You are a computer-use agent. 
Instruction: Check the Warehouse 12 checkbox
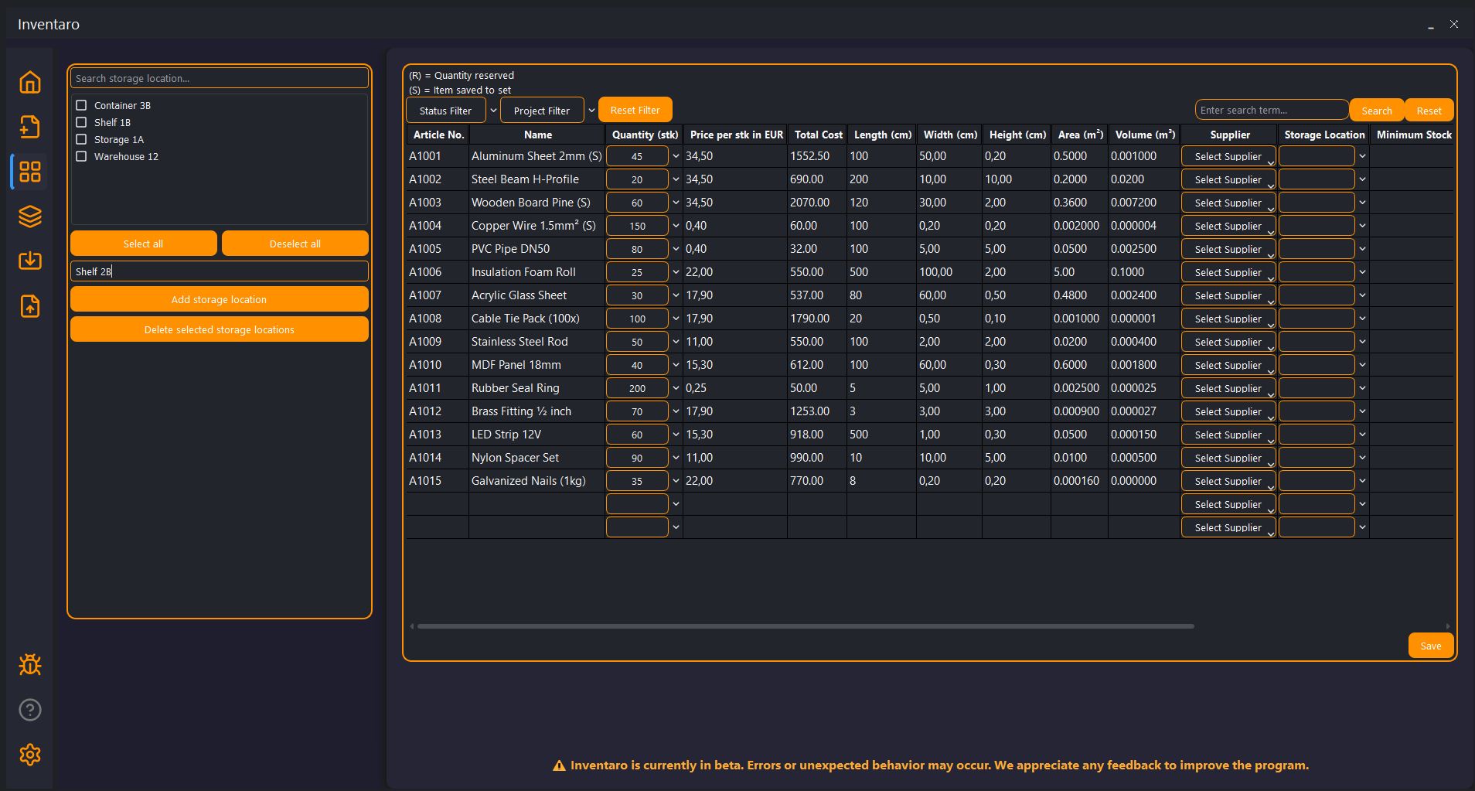coord(81,156)
